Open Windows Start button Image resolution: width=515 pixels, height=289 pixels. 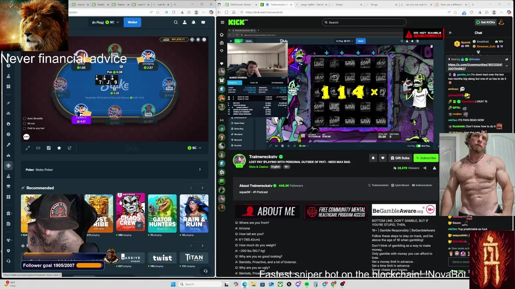[x=173, y=284]
